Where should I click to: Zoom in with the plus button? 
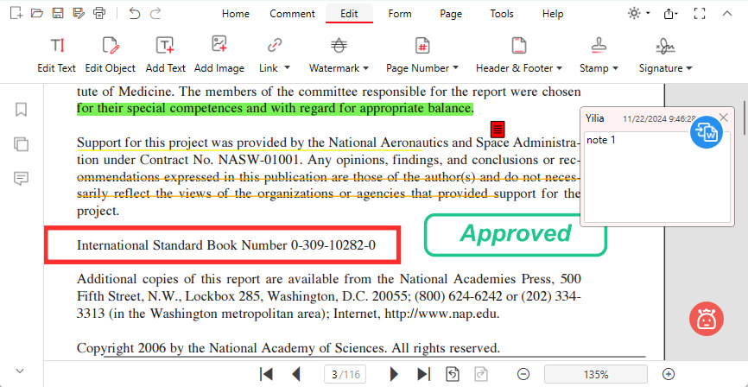click(x=669, y=374)
